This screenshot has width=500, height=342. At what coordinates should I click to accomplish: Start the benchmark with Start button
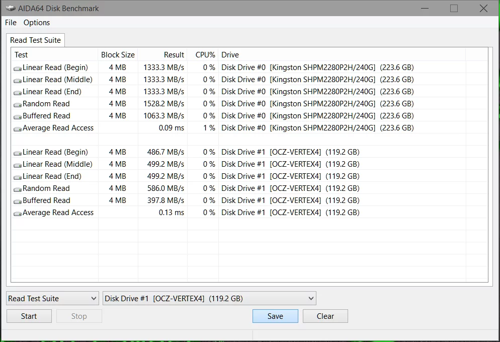click(29, 316)
